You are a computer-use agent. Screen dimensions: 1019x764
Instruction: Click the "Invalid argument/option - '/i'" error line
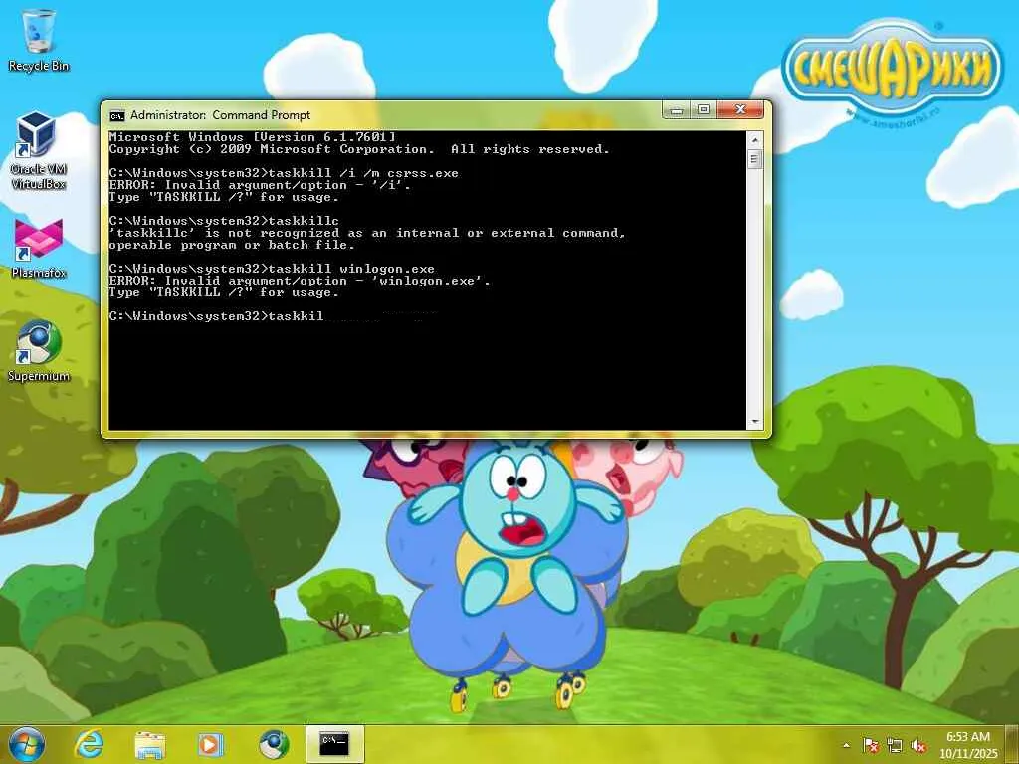tap(260, 185)
